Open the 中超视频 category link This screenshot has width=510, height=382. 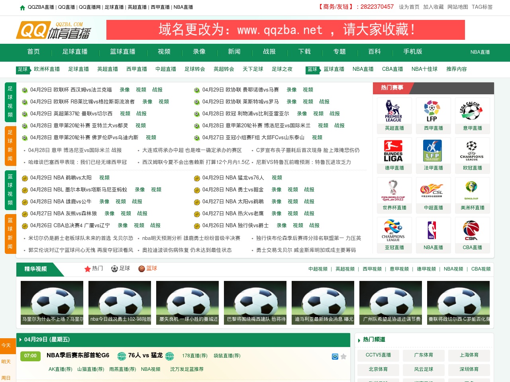pyautogui.click(x=318, y=269)
